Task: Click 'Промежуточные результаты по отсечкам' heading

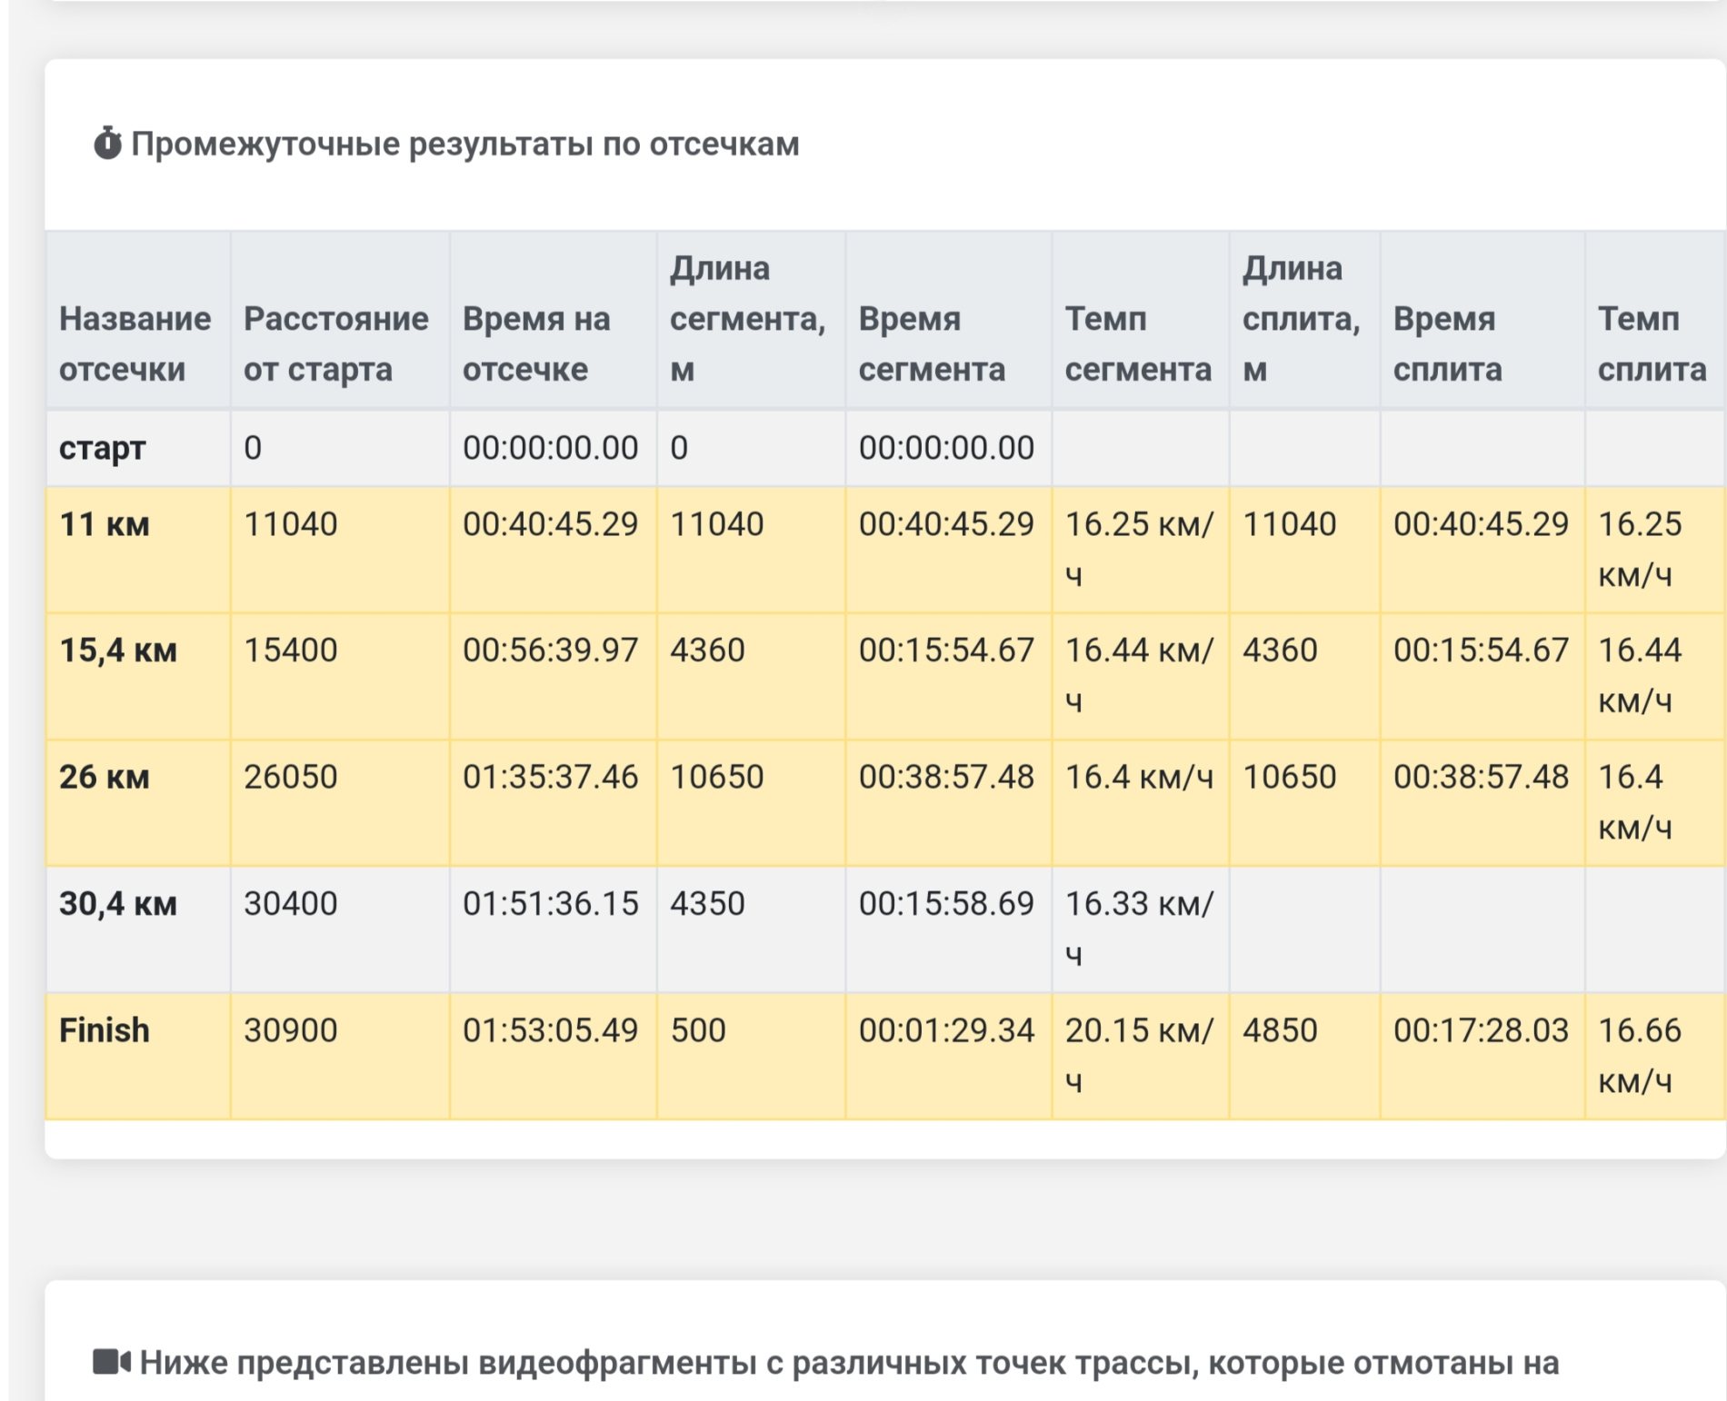Action: coord(465,144)
